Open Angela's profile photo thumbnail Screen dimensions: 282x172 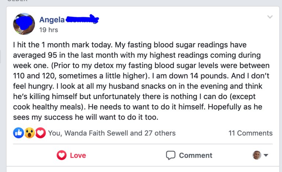click(x=24, y=24)
